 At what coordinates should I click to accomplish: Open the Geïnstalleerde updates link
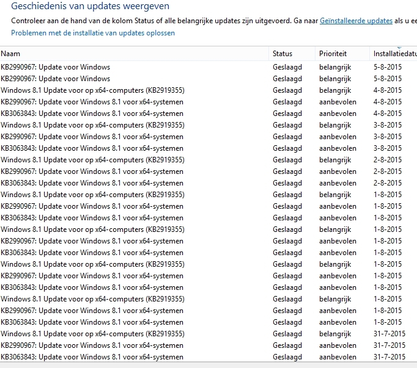(x=356, y=21)
